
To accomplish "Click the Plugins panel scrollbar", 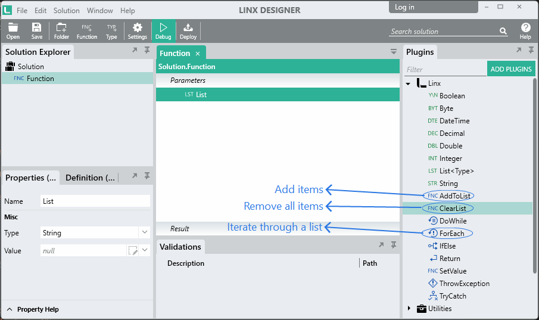I will pyautogui.click(x=534, y=175).
